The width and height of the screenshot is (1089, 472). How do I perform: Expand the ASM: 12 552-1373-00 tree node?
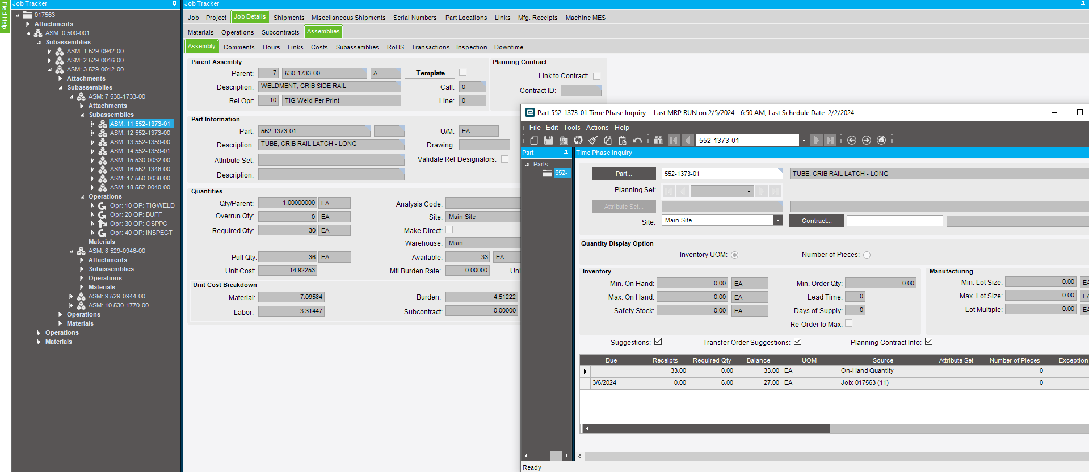(x=92, y=133)
